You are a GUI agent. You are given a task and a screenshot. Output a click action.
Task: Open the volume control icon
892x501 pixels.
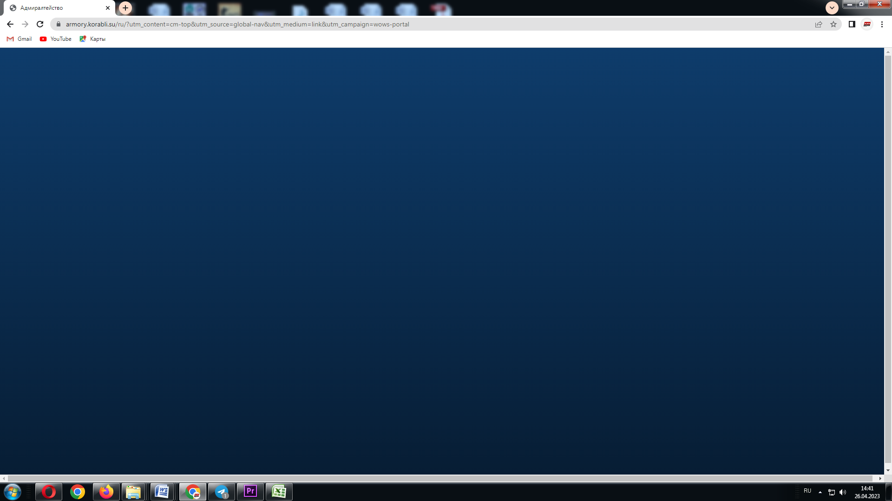tap(843, 492)
